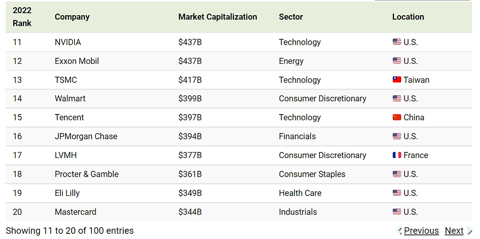Image resolution: width=480 pixels, height=239 pixels.
Task: Click the left arrow icon before Previous
Action: click(399, 231)
